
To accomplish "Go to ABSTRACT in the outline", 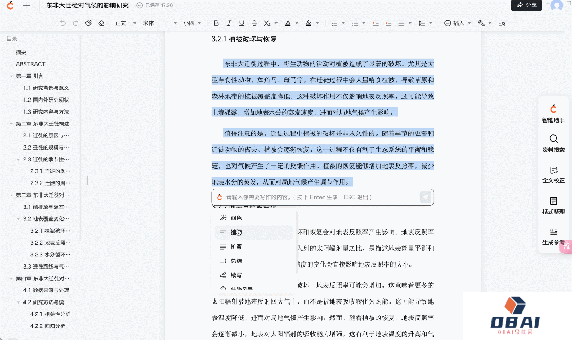I will tap(31, 64).
